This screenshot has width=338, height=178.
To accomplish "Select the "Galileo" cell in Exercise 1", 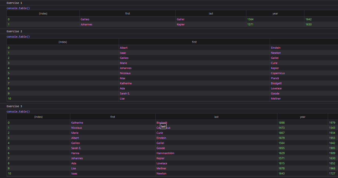I will 85,19.
